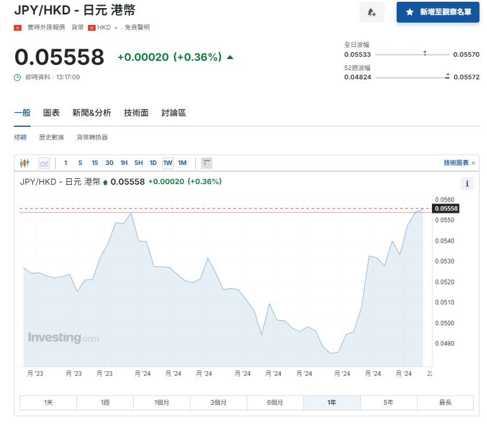
Task: Enable the 1M timeframe
Action: (x=182, y=163)
